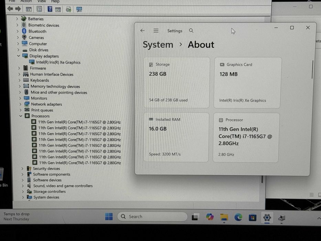Expand the Monitors tree node

pos(20,98)
